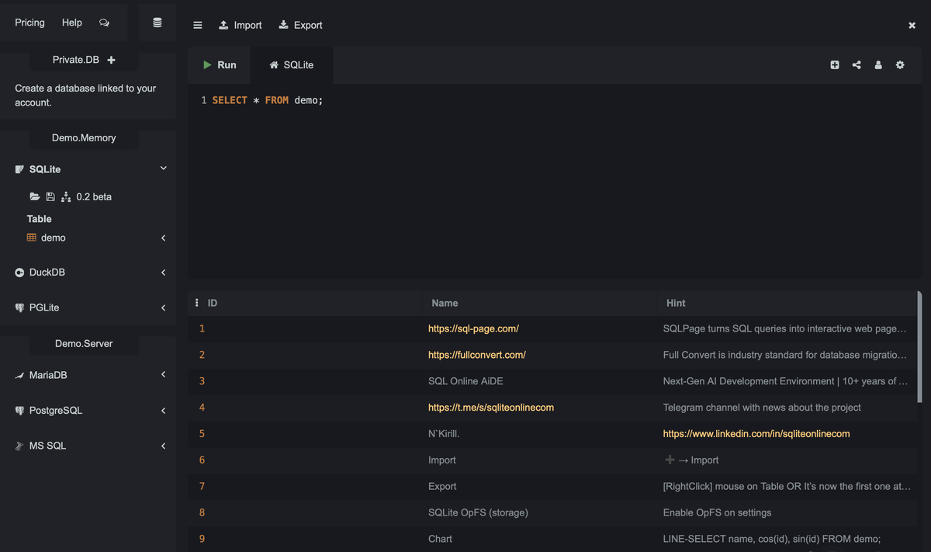Open the Pricing menu item
Viewport: 931px width, 552px height.
click(29, 23)
